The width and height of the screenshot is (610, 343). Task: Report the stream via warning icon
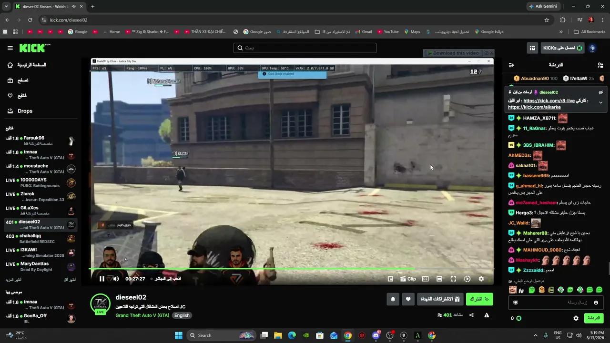point(487,315)
